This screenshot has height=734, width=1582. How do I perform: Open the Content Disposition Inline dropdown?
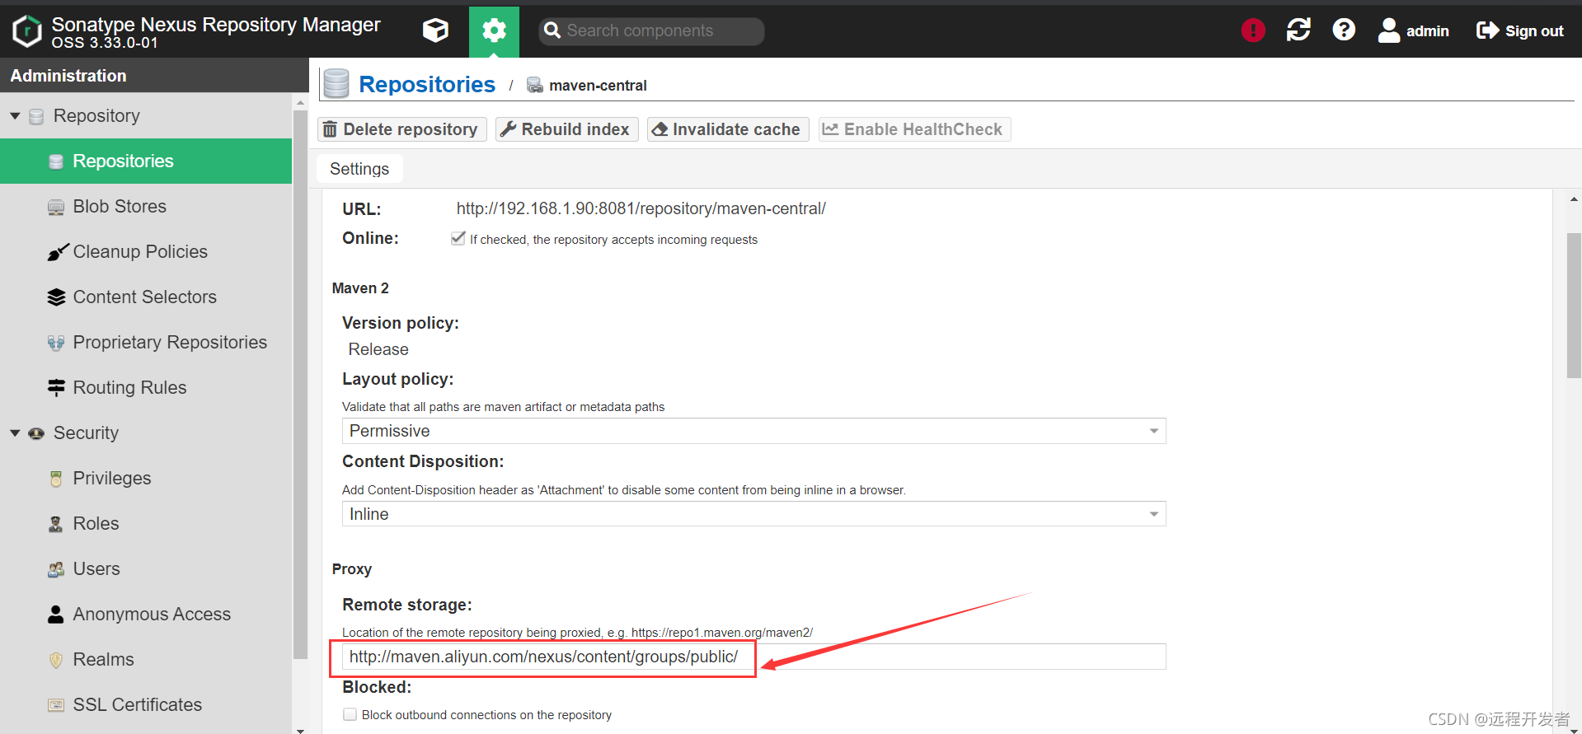coord(753,514)
